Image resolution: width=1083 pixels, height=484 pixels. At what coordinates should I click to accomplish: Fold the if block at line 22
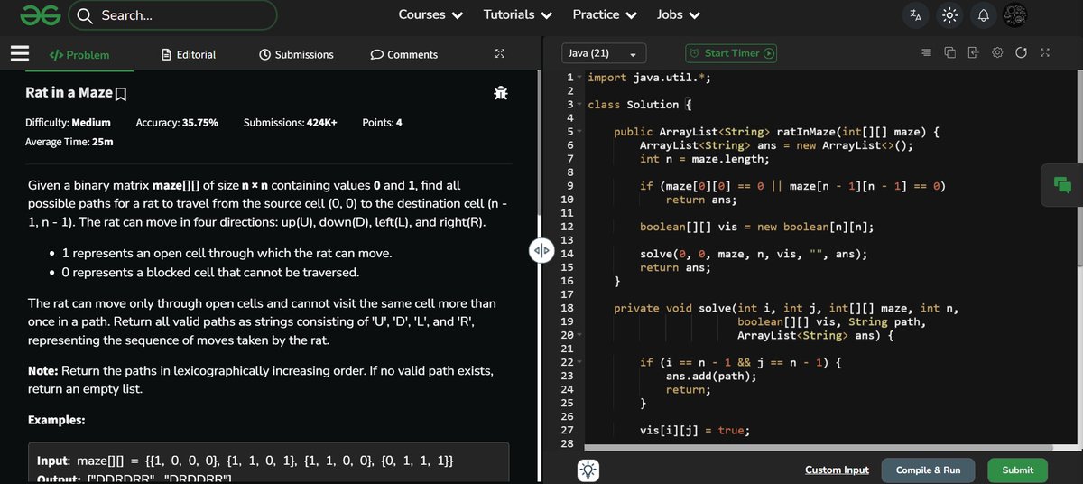[x=580, y=362]
